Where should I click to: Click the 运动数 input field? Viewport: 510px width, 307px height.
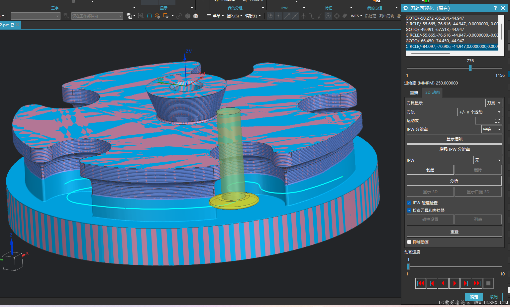coord(488,121)
